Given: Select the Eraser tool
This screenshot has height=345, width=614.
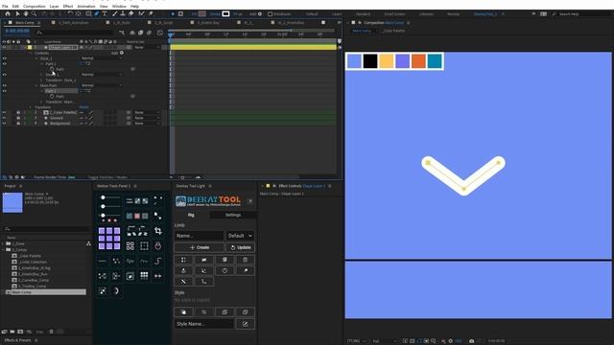Looking at the screenshot, I should (x=131, y=13).
